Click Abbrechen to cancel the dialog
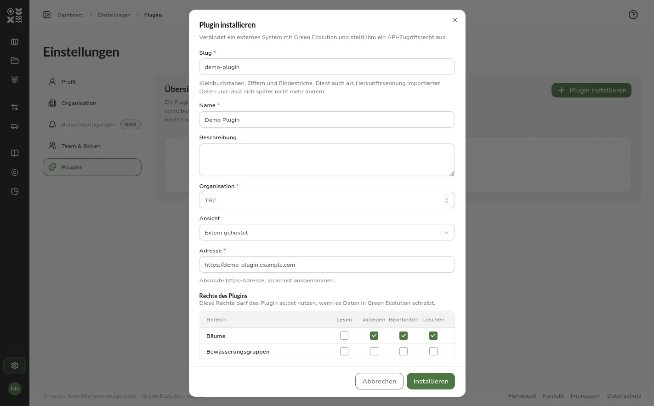This screenshot has height=406, width=654. coord(379,381)
